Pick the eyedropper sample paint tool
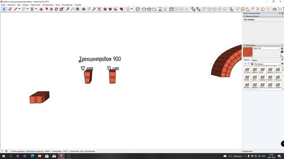This screenshot has width=284, height=159. point(282,60)
